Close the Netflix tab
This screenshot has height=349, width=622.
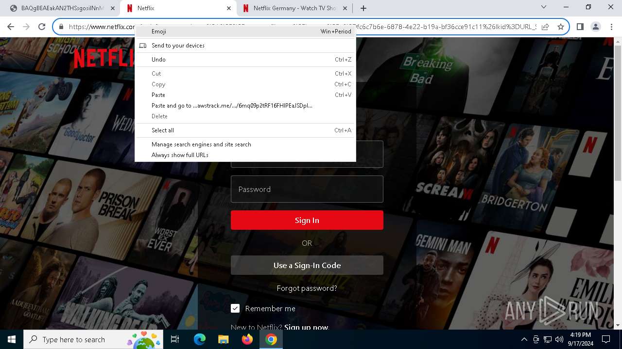coord(229,8)
